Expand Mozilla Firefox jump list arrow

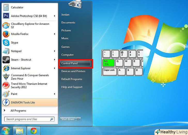point(54,34)
